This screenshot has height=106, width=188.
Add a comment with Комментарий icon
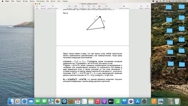106,6
